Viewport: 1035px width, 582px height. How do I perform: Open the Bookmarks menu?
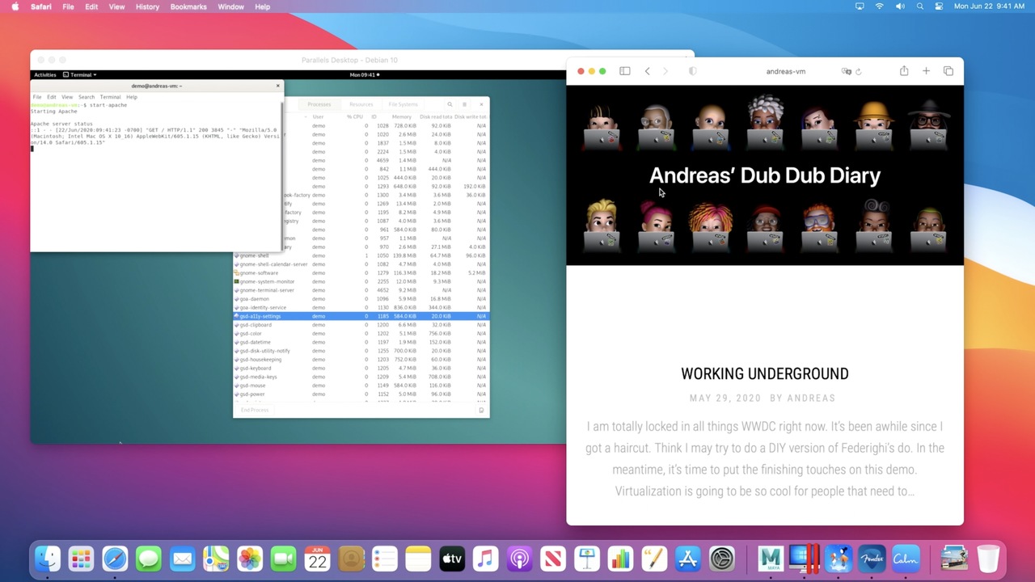[188, 6]
